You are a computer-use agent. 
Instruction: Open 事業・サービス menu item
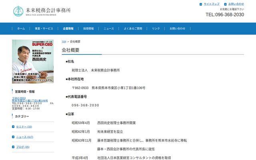(44, 28)
